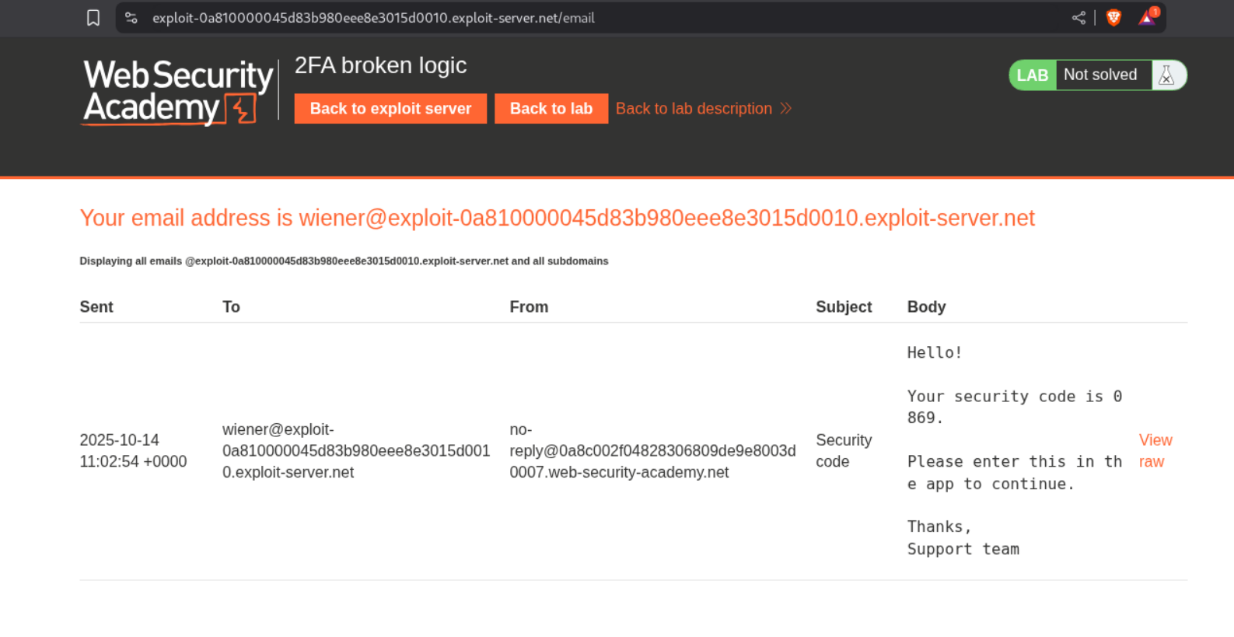The height and width of the screenshot is (637, 1234).
Task: Click the Not solved status label
Action: pos(1099,75)
